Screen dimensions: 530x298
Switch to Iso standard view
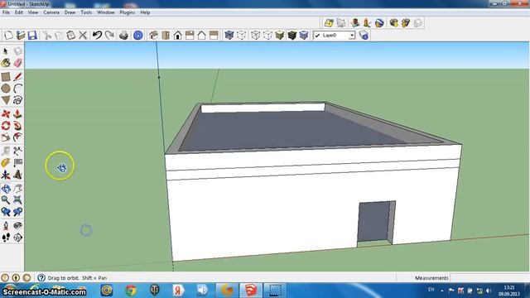click(x=153, y=35)
